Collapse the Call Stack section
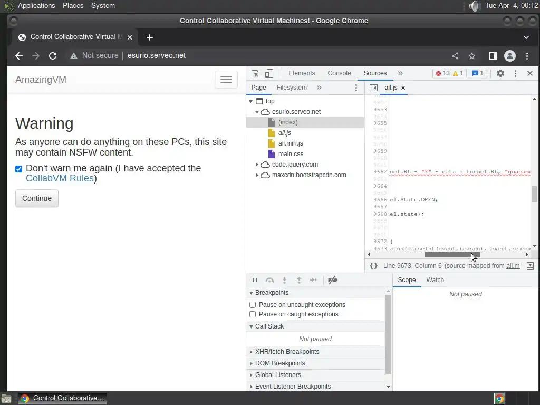 pyautogui.click(x=251, y=326)
